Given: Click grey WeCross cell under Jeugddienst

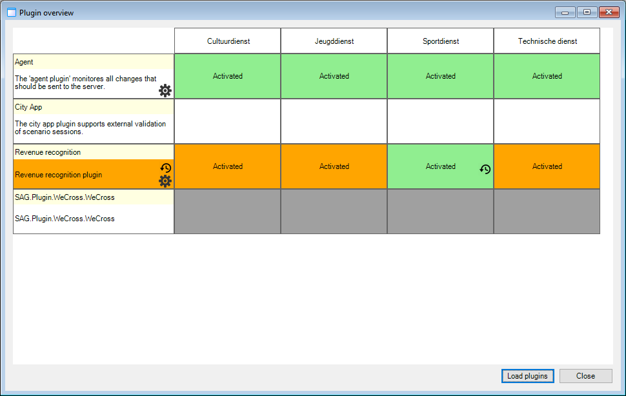Looking at the screenshot, I should pos(334,212).
